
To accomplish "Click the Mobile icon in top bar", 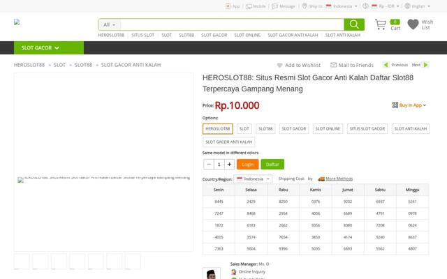I will 249,6.
